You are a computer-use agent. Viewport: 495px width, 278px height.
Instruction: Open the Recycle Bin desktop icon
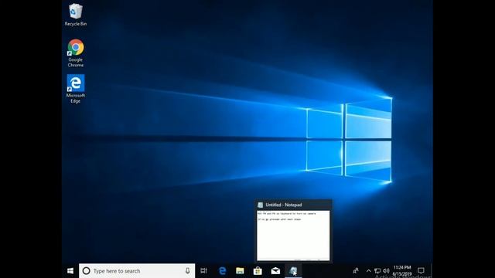(76, 15)
